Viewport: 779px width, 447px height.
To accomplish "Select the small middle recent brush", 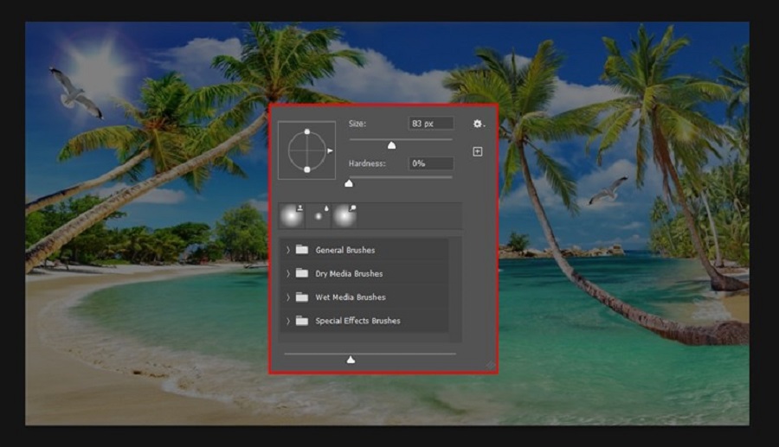I will tap(319, 216).
